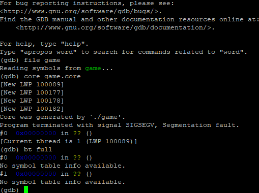
Task: Click the '[New LWP 100178]' line
Action: pyautogui.click(x=32, y=101)
